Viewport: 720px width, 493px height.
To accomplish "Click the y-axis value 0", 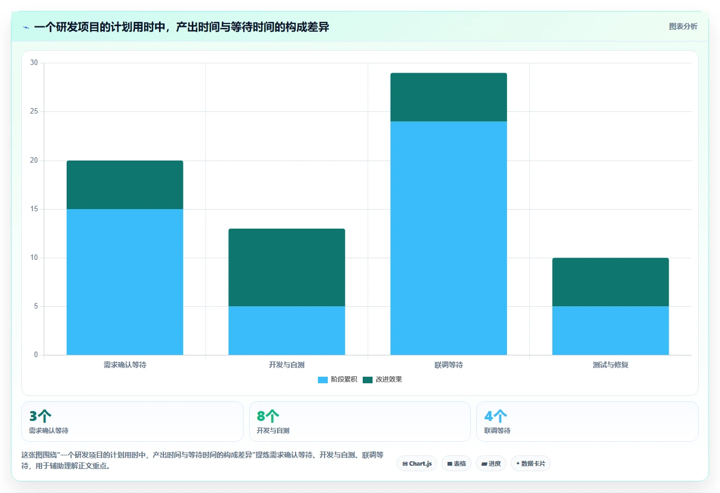I will (36, 355).
